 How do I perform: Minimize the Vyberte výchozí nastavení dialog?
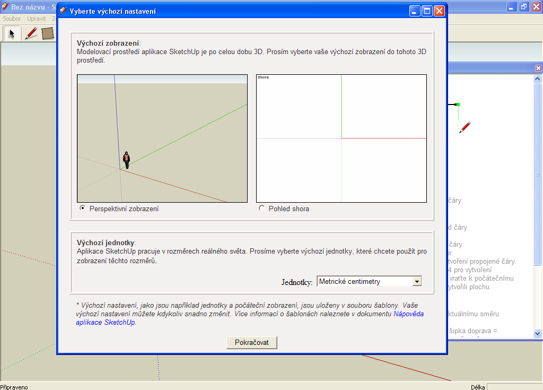click(x=415, y=11)
